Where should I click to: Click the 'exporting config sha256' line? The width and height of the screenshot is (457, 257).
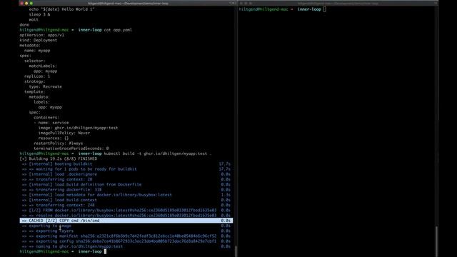click(x=119, y=241)
